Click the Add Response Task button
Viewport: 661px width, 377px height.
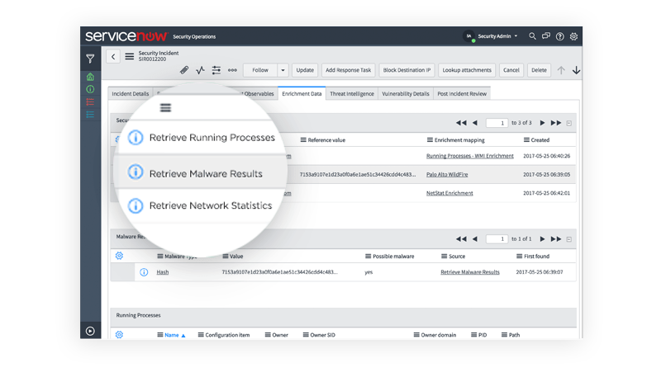tap(348, 70)
